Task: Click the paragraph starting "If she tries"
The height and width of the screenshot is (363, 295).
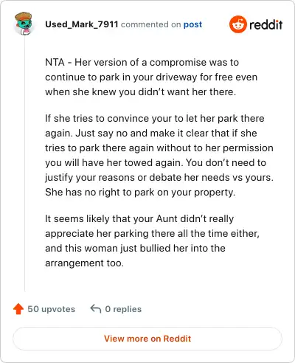Action: [159, 155]
